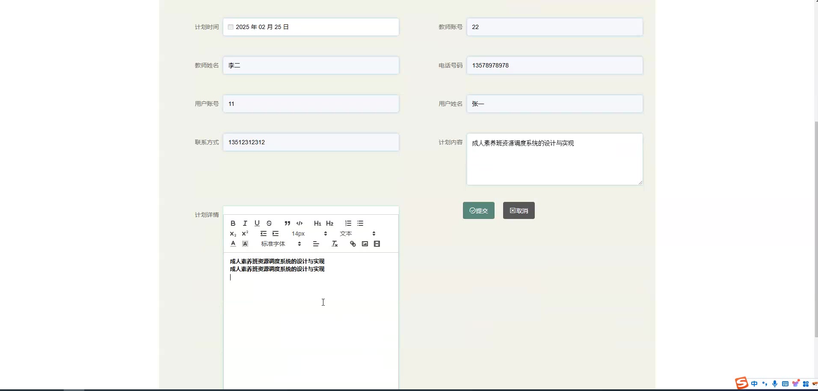Viewport: 818px width, 391px height.
Task: Insert a hyperlink using the link icon
Action: (353, 244)
